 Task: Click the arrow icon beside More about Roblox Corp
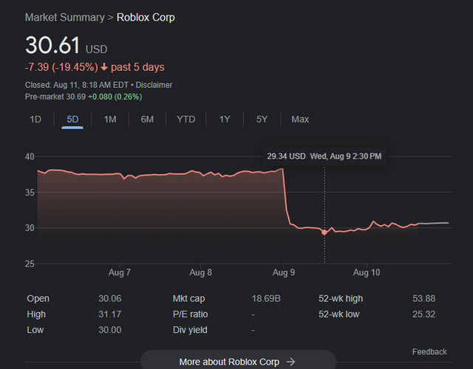pyautogui.click(x=290, y=362)
